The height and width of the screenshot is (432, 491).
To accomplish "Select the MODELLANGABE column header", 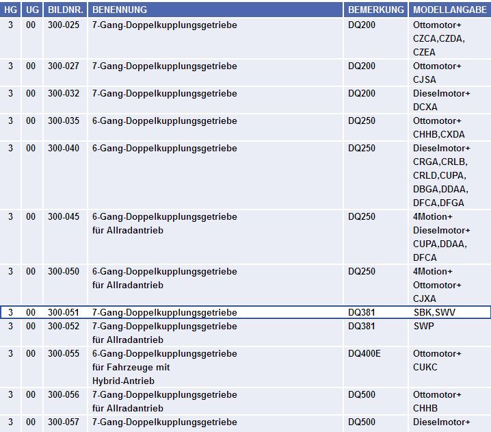I will (449, 10).
